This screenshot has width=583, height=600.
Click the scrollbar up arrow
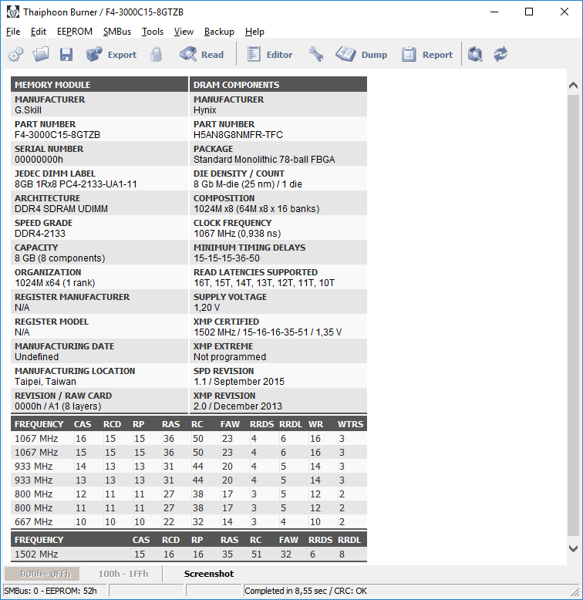[573, 86]
